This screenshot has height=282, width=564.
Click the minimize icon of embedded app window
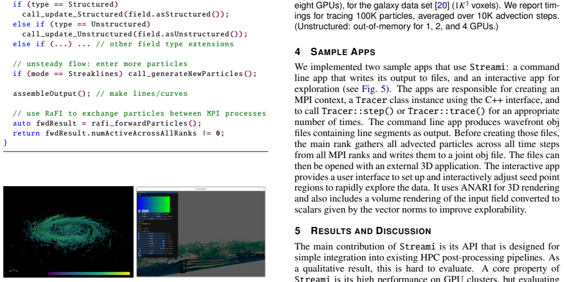[x=256, y=189]
